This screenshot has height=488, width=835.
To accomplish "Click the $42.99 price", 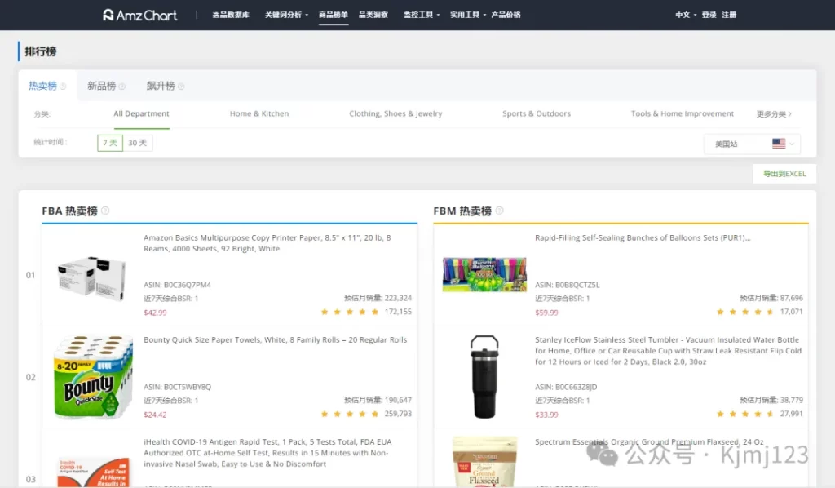I will coord(155,313).
